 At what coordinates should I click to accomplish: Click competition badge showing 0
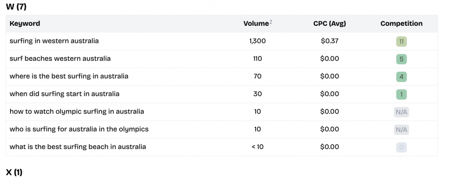(x=401, y=147)
